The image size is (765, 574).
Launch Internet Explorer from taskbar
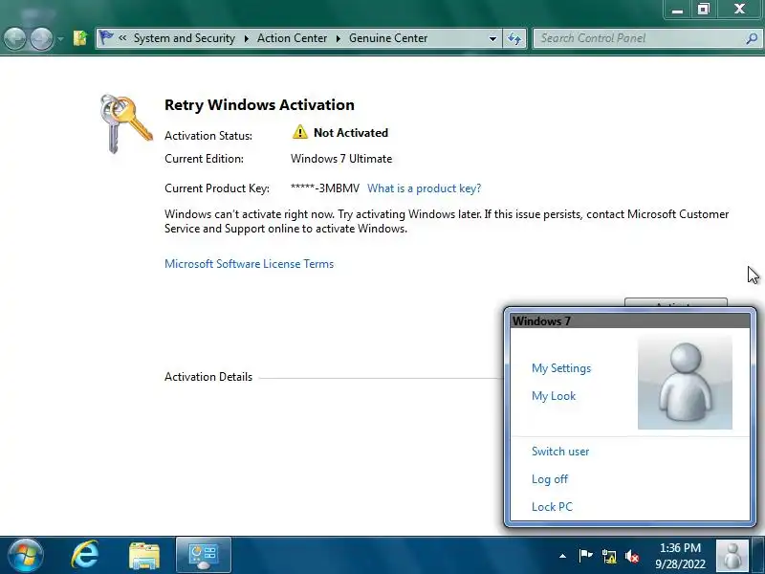click(85, 555)
